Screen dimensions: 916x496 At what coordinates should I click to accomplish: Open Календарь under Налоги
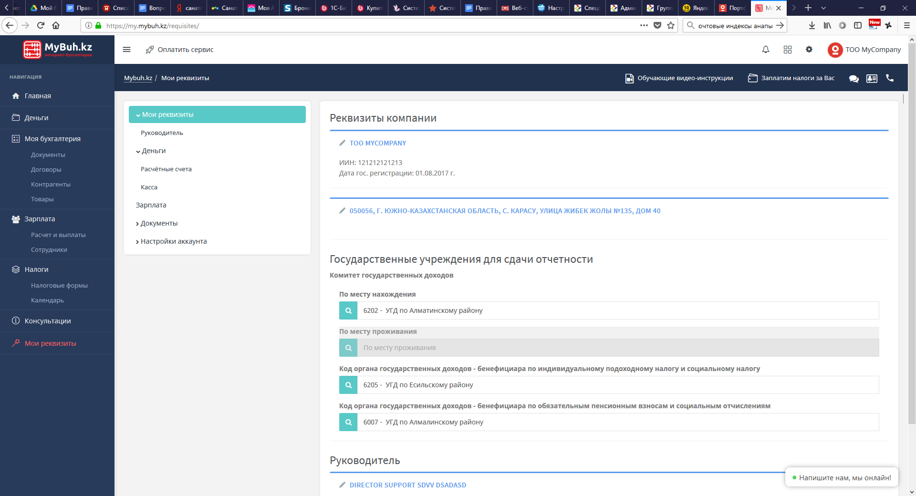pyautogui.click(x=47, y=300)
